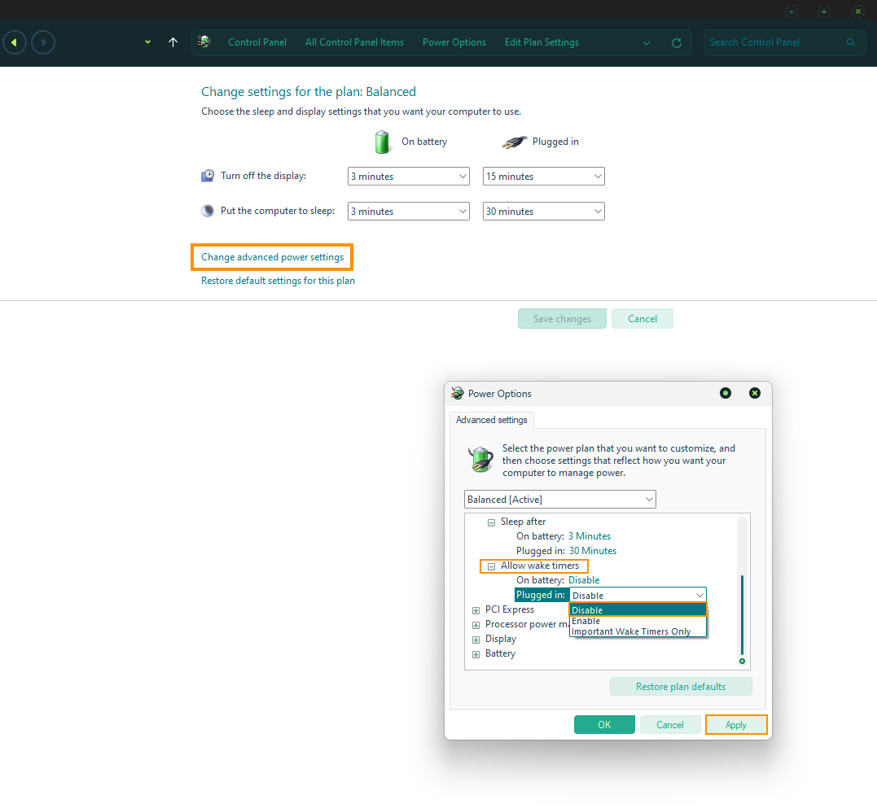Viewport: 877px width, 808px height.
Task: Open Change advanced power settings link
Action: click(273, 257)
